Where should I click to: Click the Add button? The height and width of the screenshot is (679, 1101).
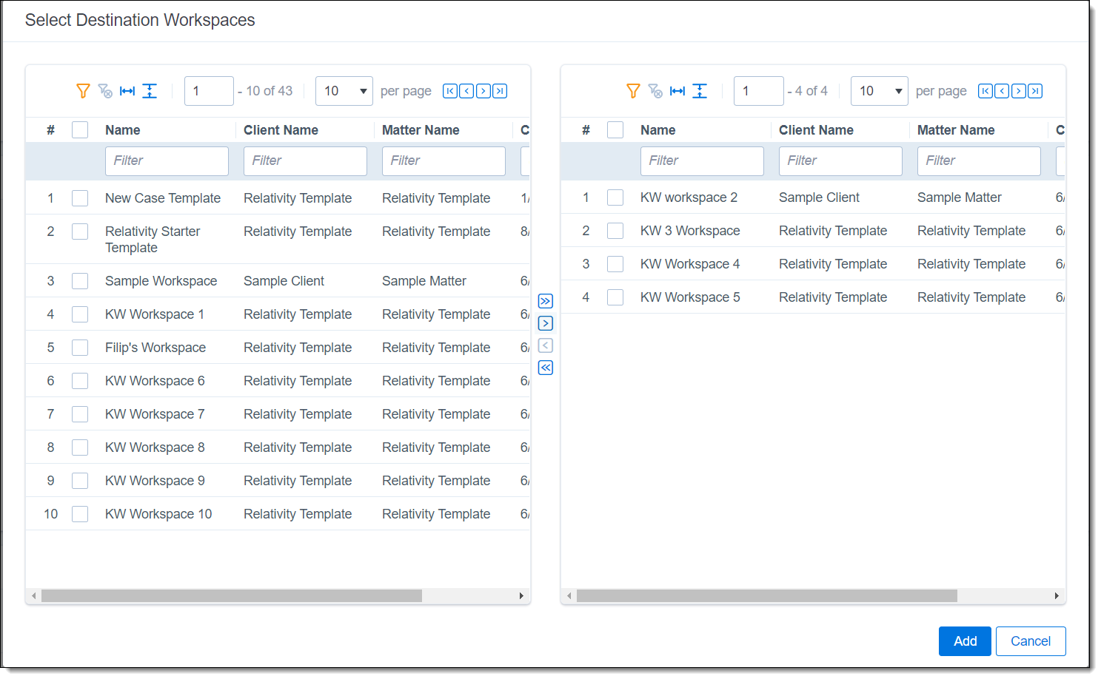pyautogui.click(x=965, y=641)
